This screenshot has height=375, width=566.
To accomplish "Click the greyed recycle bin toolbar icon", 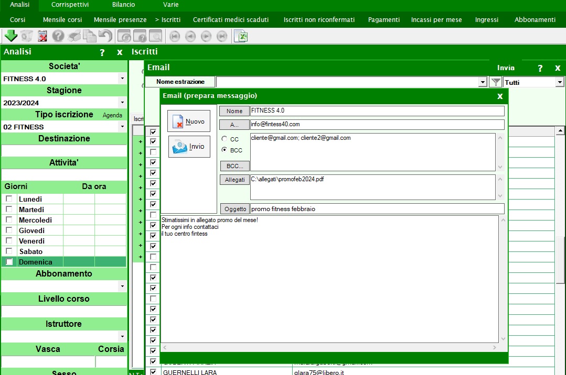I will pyautogui.click(x=27, y=36).
